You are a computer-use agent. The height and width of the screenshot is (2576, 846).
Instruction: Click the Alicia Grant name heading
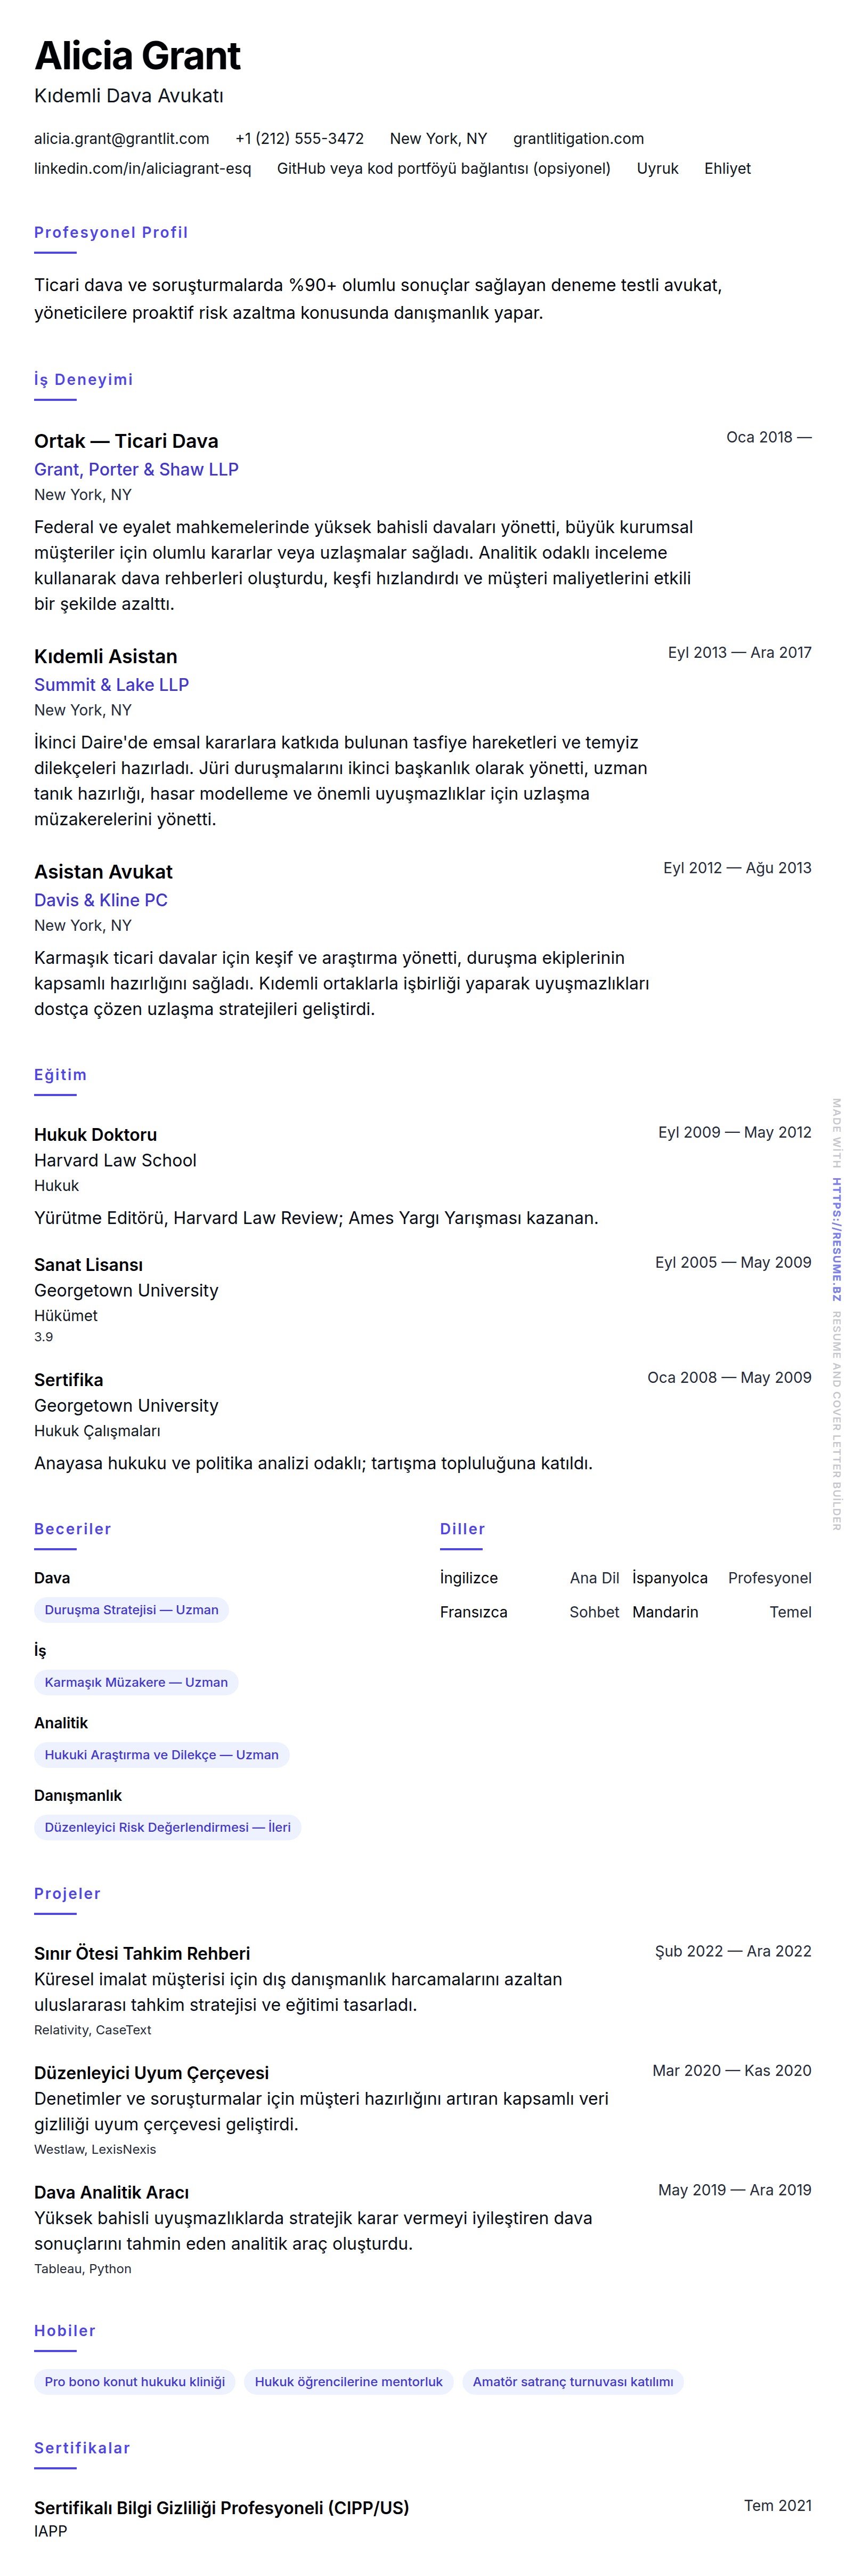137,56
